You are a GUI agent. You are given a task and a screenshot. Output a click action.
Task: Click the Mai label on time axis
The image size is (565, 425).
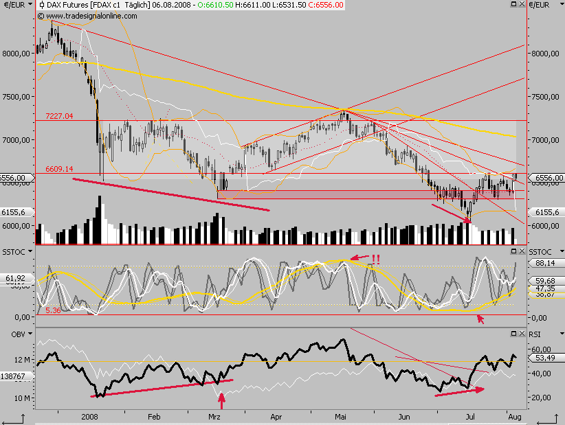pyautogui.click(x=340, y=417)
